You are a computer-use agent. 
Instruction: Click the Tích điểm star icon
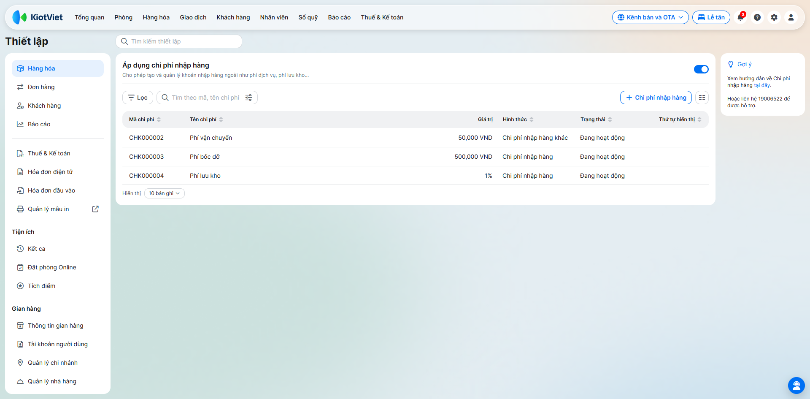pyautogui.click(x=20, y=286)
